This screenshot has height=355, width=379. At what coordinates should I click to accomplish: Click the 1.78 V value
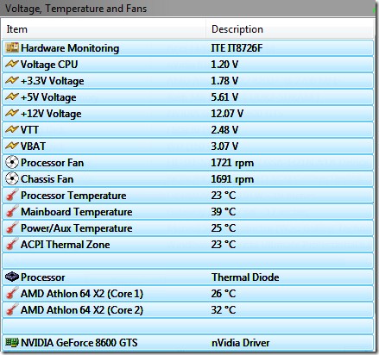coord(224,81)
